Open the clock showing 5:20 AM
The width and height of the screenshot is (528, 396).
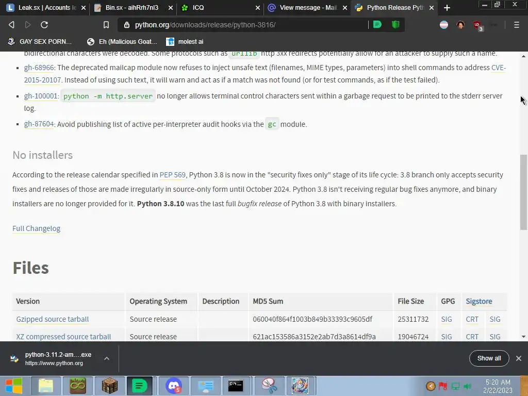click(498, 386)
